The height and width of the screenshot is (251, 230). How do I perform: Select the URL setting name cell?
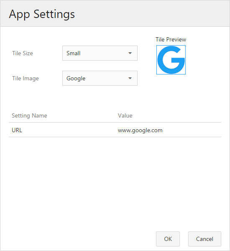coord(17,130)
